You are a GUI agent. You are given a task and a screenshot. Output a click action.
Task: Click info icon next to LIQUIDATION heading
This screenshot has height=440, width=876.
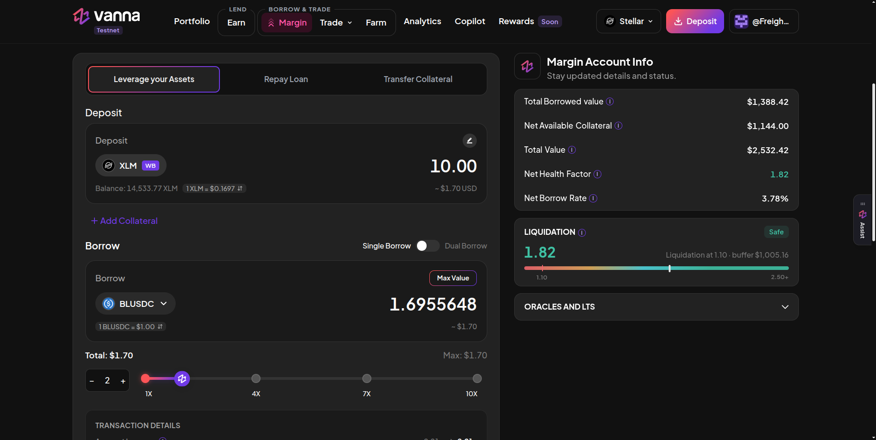tap(582, 233)
